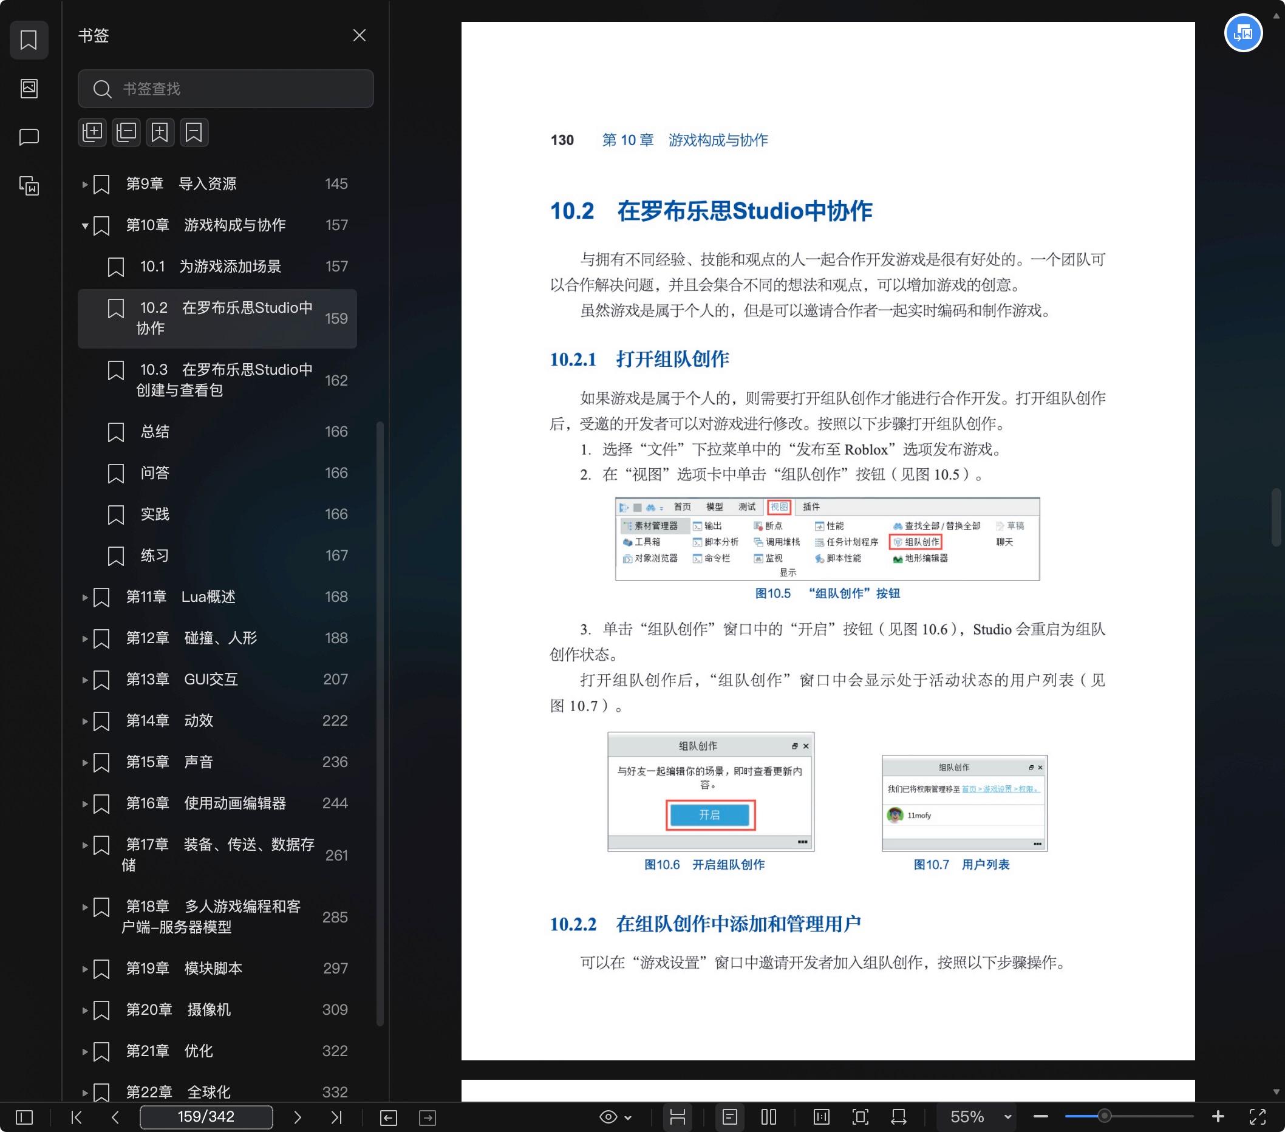Jump to 实践 bookmark
This screenshot has width=1285, height=1132.
tap(217, 514)
